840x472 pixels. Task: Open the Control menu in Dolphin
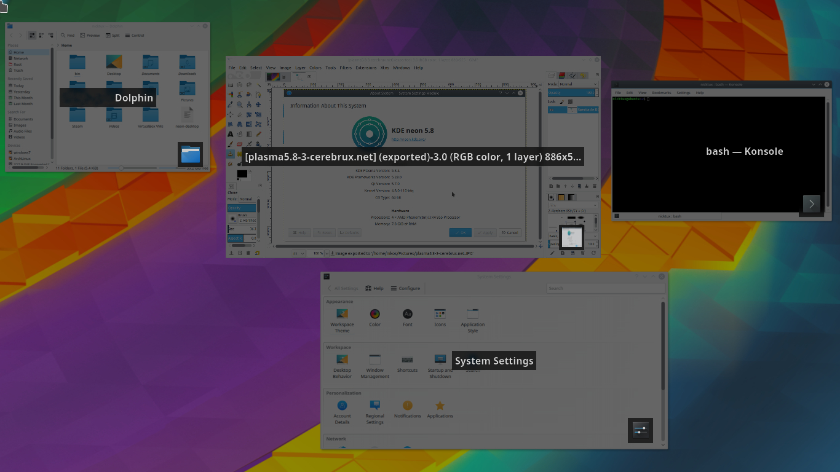click(135, 36)
